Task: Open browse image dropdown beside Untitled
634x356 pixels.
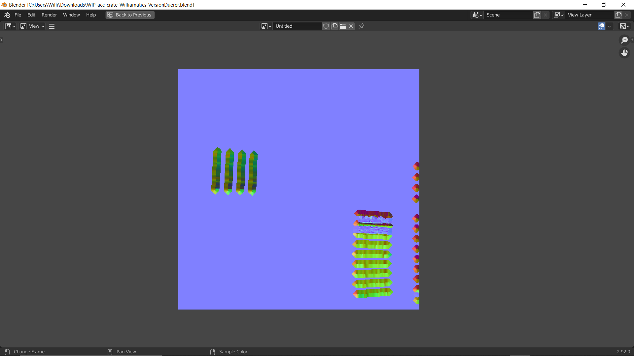Action: click(266, 26)
